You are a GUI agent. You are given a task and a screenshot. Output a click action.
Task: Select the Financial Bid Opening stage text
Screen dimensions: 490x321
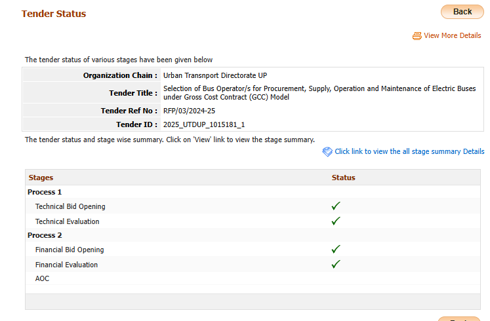70,250
